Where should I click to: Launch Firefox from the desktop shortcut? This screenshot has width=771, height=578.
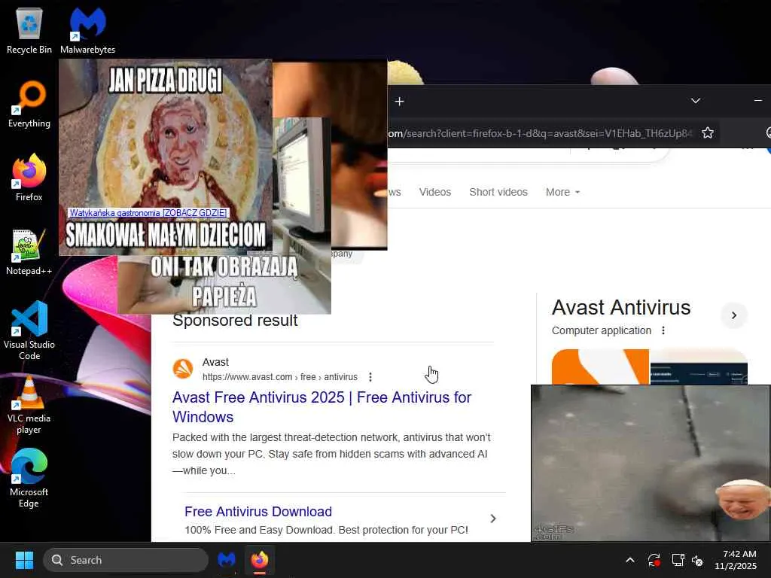point(29,178)
